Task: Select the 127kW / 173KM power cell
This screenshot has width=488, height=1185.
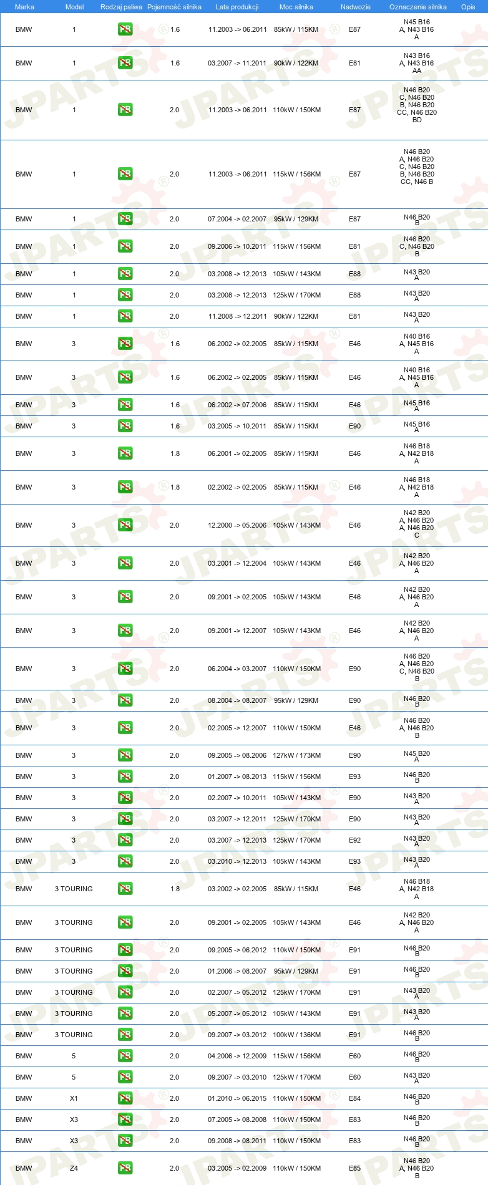Action: [296, 755]
